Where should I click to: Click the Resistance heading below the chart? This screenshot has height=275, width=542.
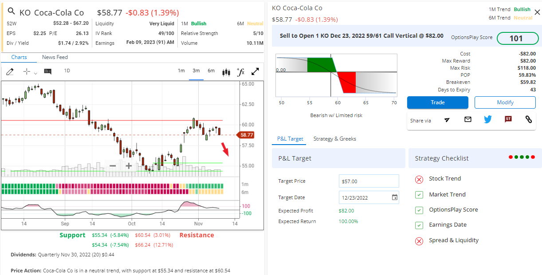196,236
